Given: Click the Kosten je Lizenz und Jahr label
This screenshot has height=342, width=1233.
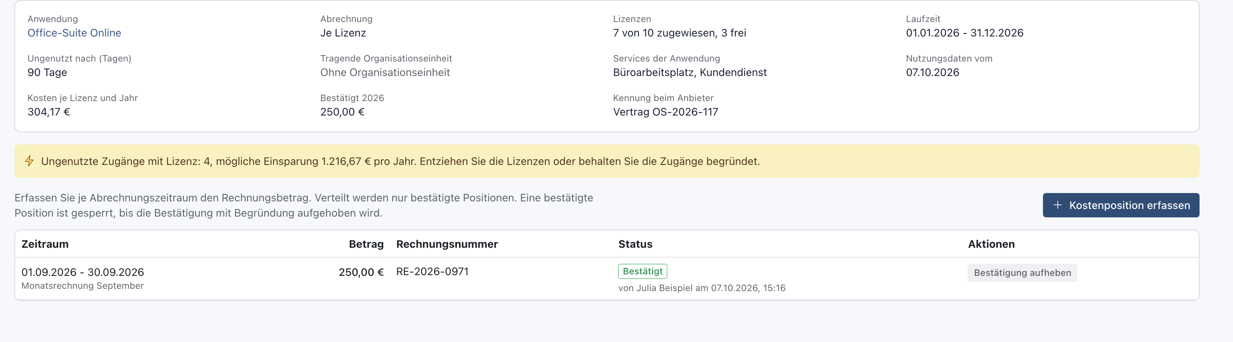Looking at the screenshot, I should pos(82,98).
